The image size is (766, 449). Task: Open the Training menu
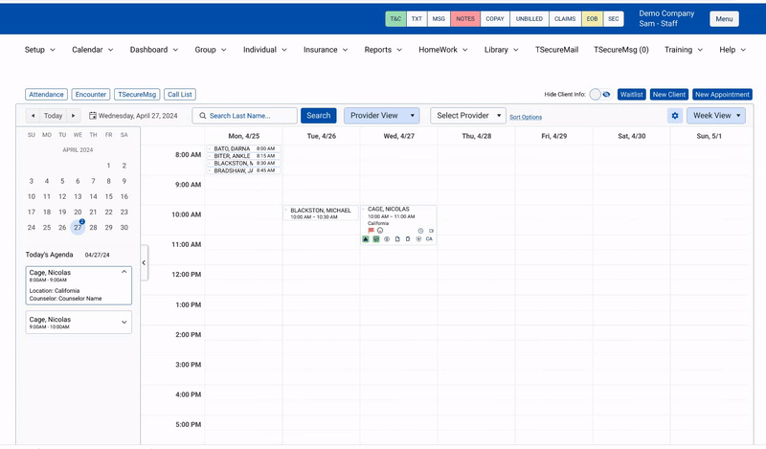(x=684, y=50)
